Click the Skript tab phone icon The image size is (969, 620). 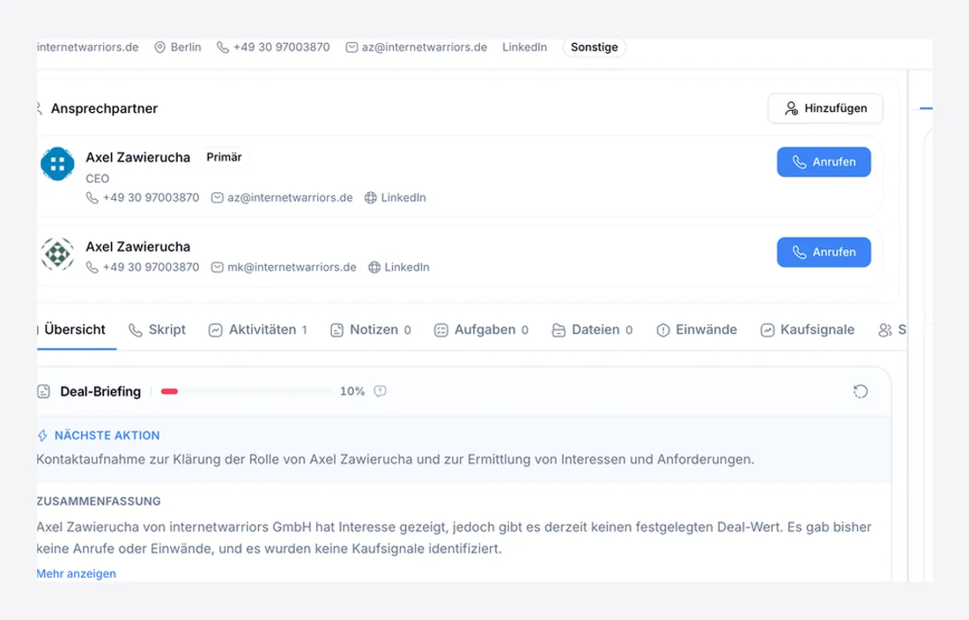135,330
